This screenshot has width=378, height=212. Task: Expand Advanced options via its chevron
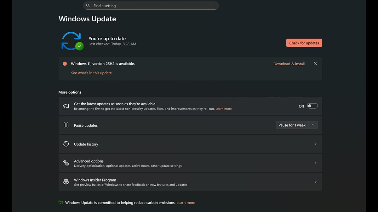tap(316, 163)
